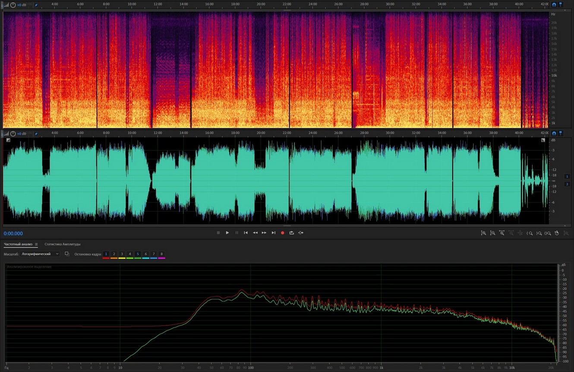Image resolution: width=574 pixels, height=372 pixels.
Task: Switch to the Статистика Амплитуды tab
Action: (62, 244)
